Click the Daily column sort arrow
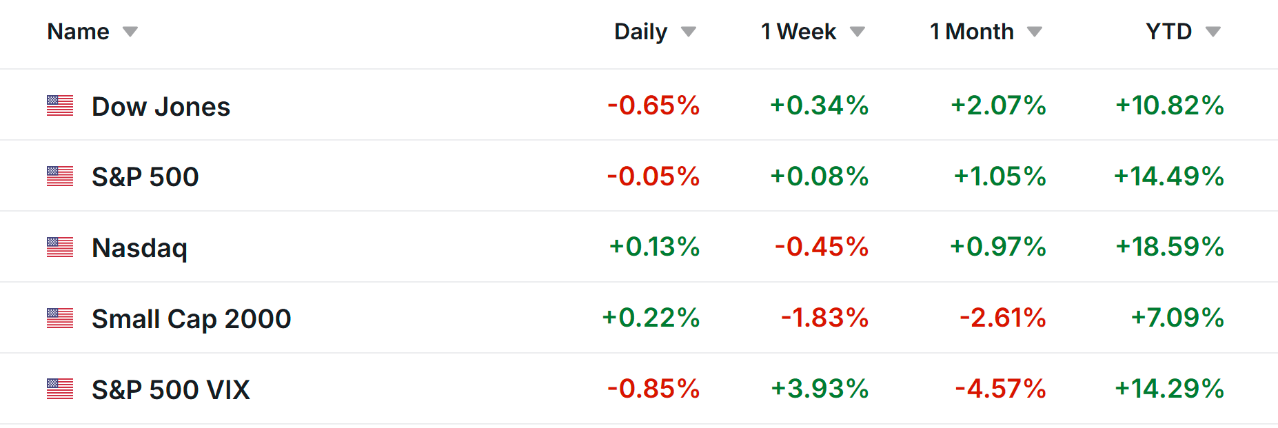 coord(688,32)
